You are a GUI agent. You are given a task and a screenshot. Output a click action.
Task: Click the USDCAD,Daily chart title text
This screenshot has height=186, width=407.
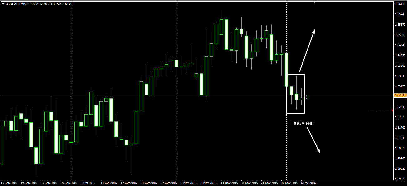coord(16,4)
